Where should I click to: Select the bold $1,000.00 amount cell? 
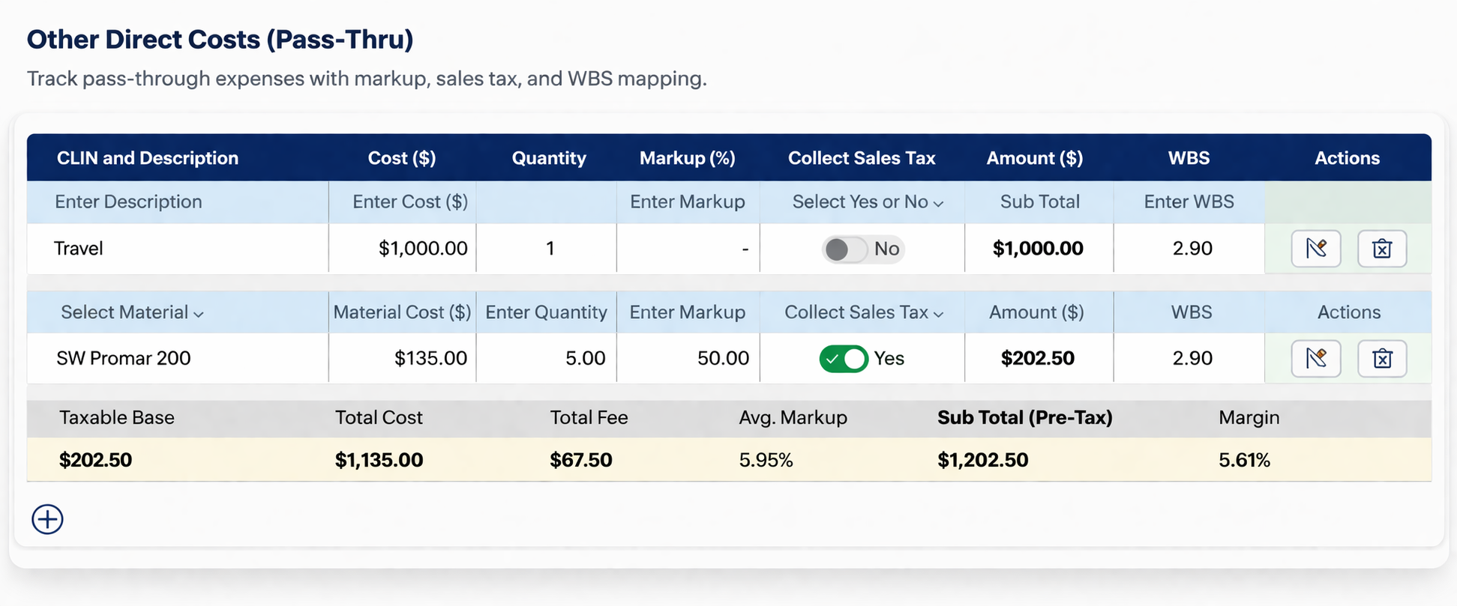1039,249
